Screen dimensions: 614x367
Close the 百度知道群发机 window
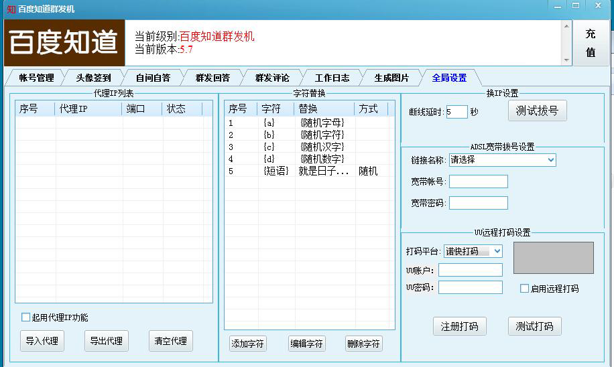click(598, 6)
